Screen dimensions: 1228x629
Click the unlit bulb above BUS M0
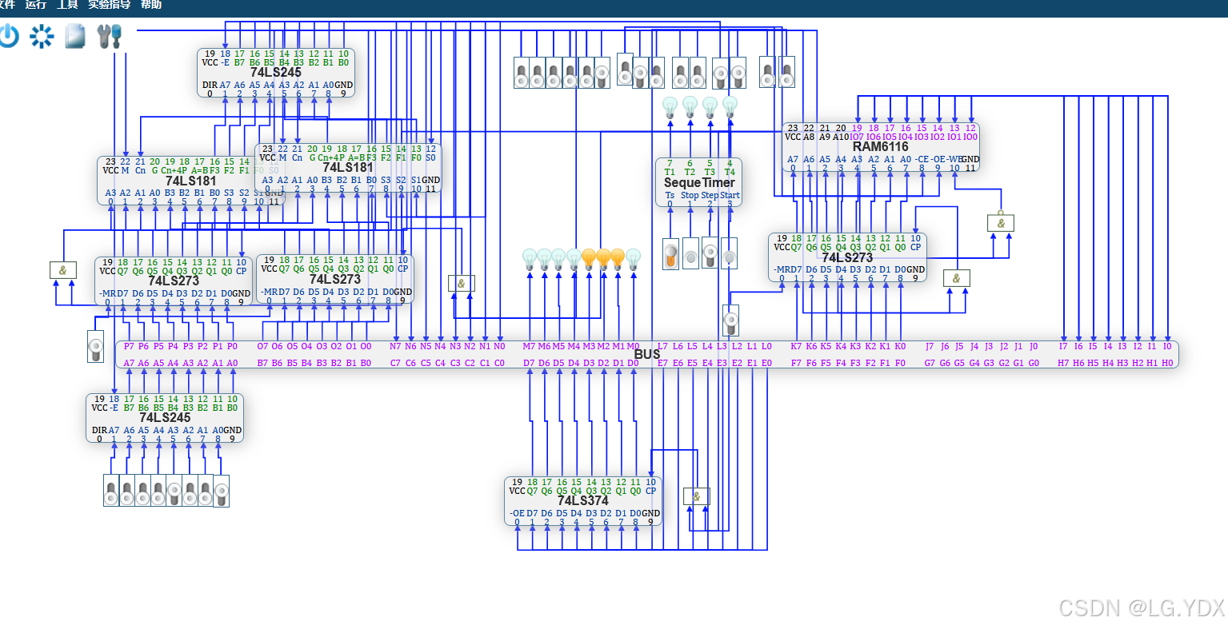(633, 259)
